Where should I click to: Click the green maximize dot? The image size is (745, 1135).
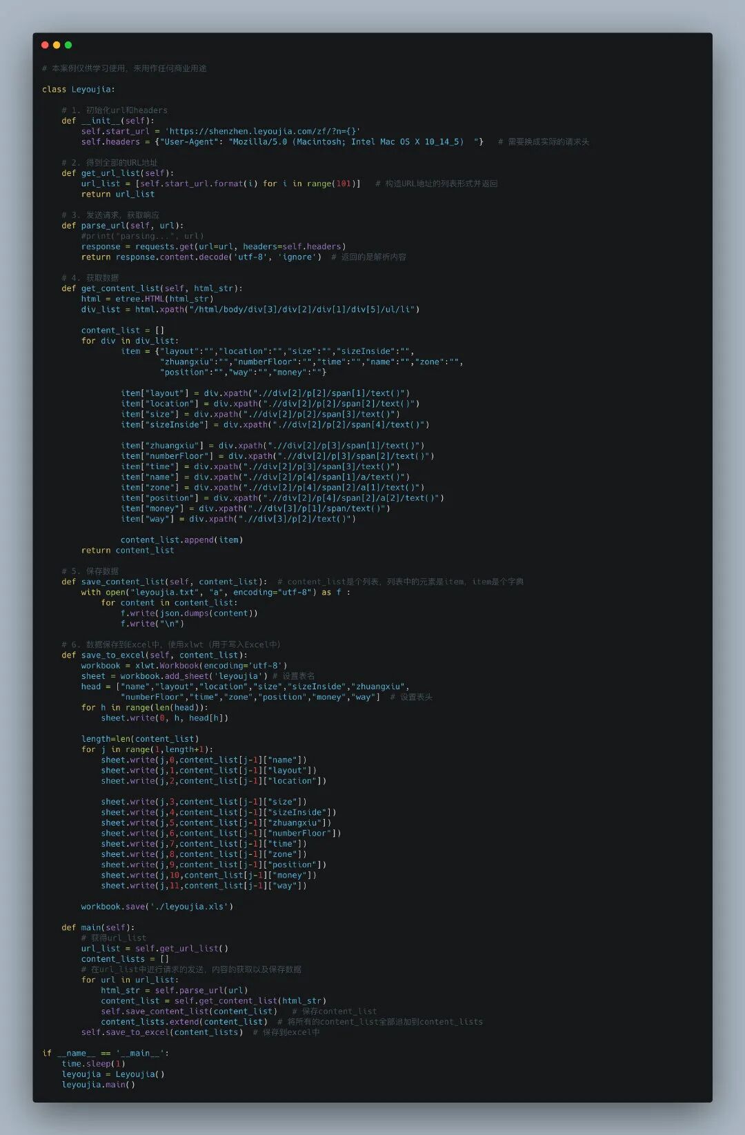(68, 45)
